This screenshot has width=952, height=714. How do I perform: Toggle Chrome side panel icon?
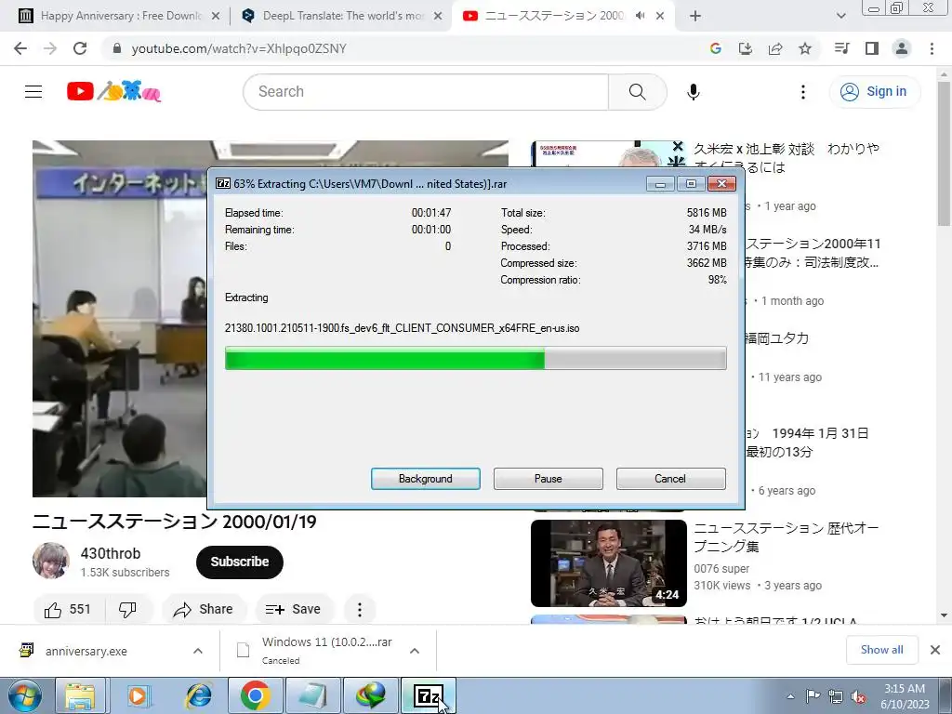click(x=872, y=48)
